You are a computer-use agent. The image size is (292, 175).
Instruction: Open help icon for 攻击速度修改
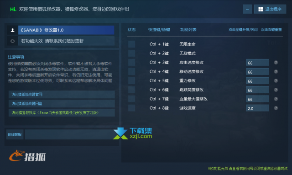[x=276, y=63]
